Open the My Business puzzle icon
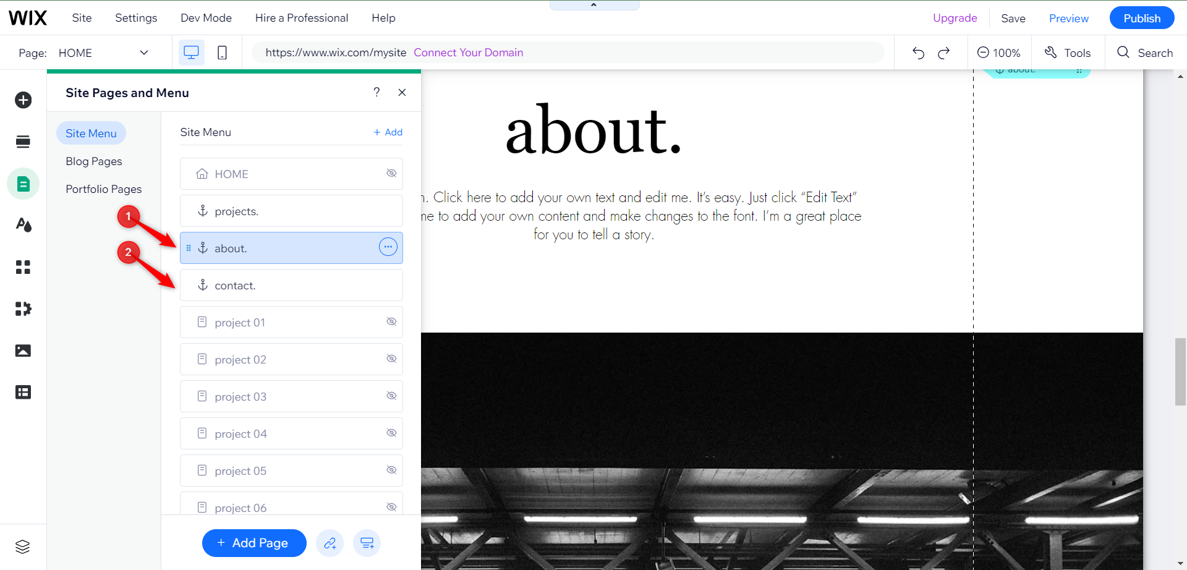Screen dimensions: 1187x570 tap(23, 308)
